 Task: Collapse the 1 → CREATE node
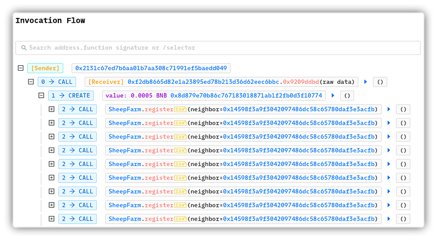41,96
